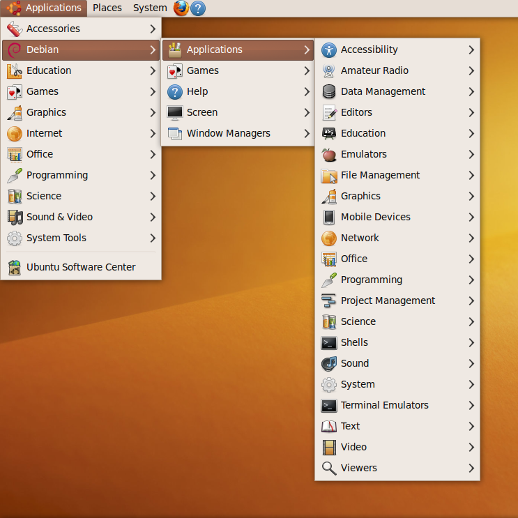Expand the Mobile Devices submenu arrow
The height and width of the screenshot is (518, 518).
pos(471,217)
